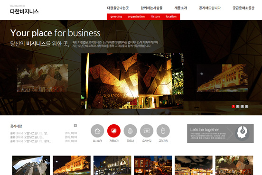
Task: Open the 다한을만나는곳 menu
Action: click(118, 8)
